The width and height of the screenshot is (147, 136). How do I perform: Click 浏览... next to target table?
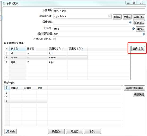140,29
